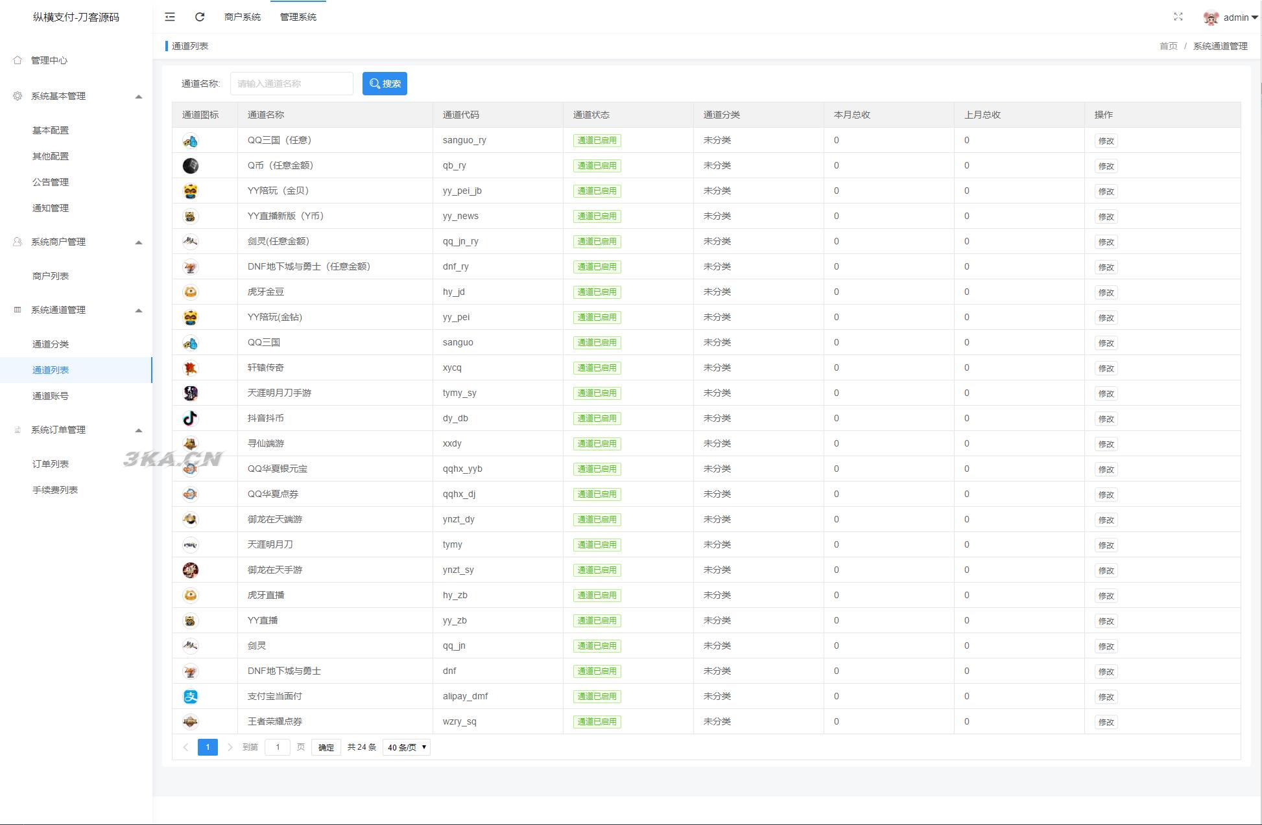Screen dimensions: 1262x825
Task: Click the 王者荣耀点券 channel icon
Action: (x=190, y=722)
